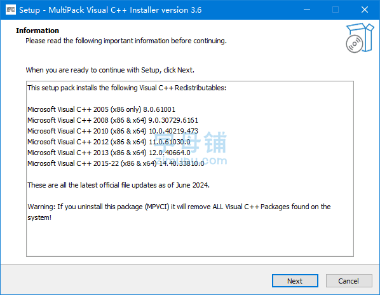Close the installer window
The height and width of the screenshot is (295, 380).
(x=365, y=10)
